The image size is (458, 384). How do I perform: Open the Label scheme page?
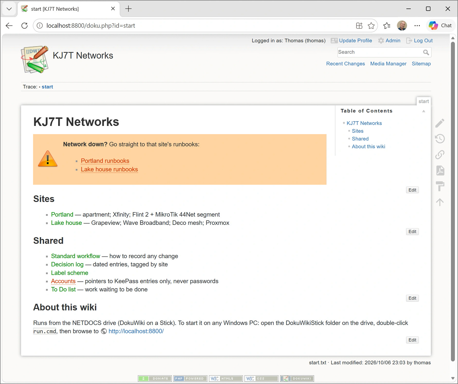pyautogui.click(x=70, y=273)
